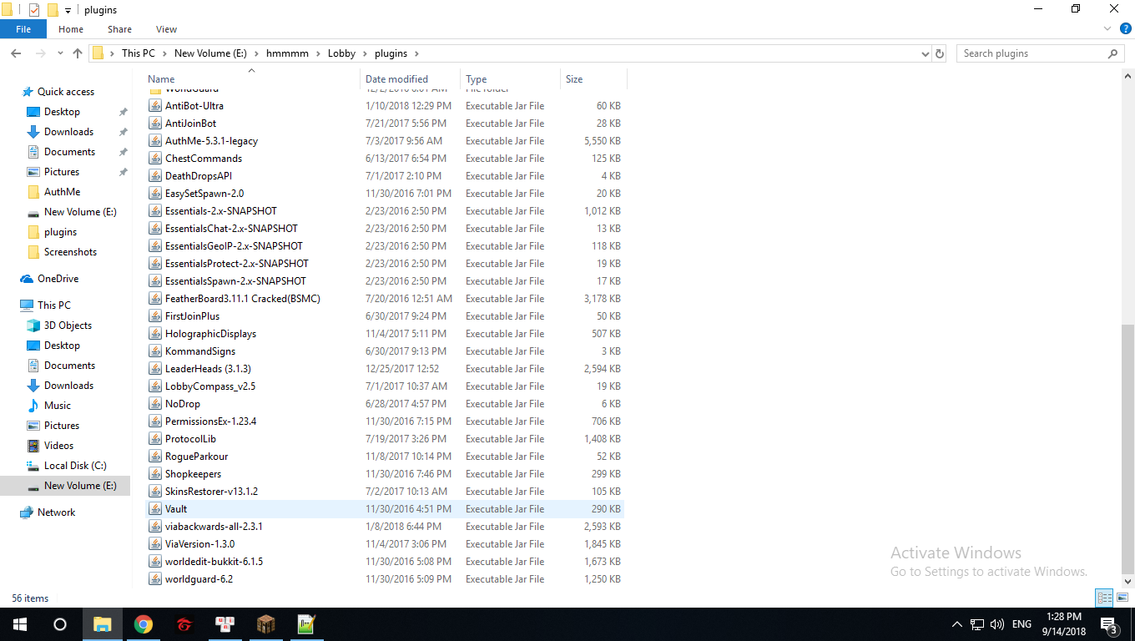Select Local Disk (C:) in sidebar

pyautogui.click(x=75, y=466)
